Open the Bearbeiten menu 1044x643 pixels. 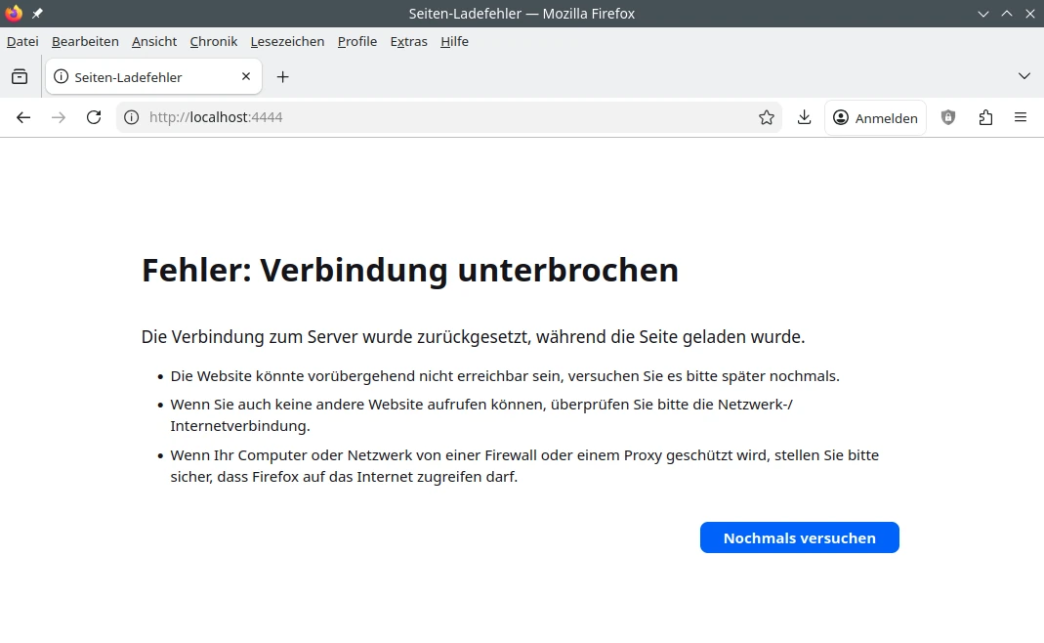[85, 41]
